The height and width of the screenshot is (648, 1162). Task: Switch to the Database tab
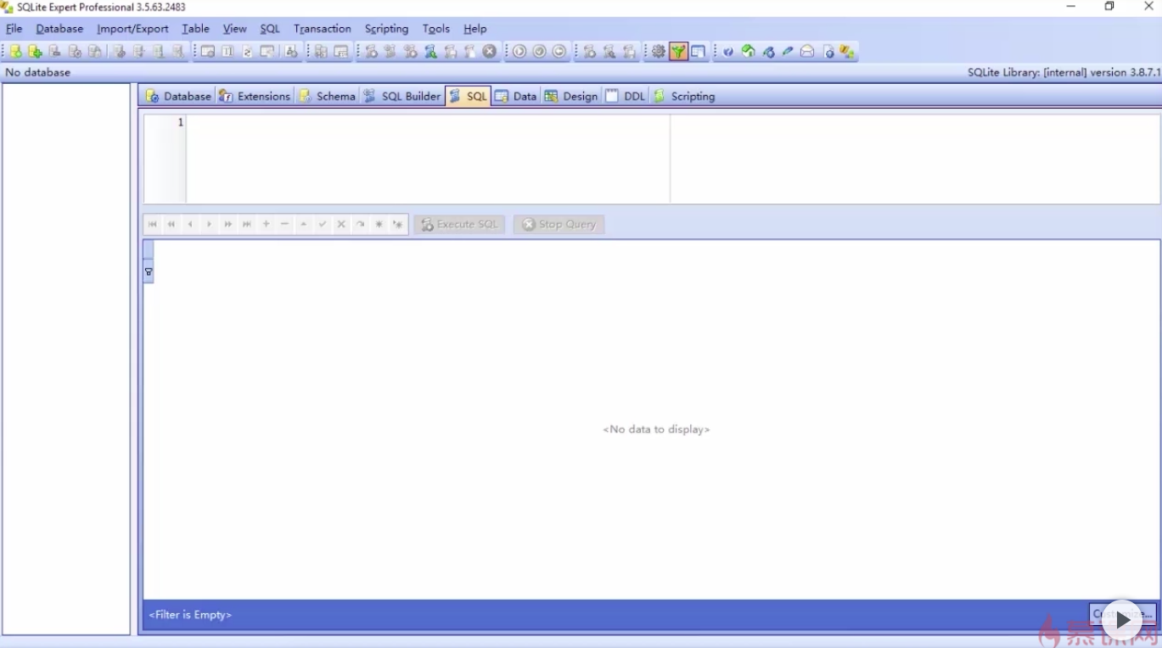pos(177,96)
